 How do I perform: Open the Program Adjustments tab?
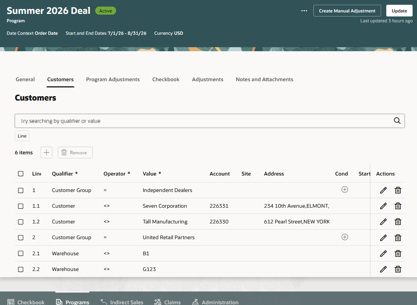coord(113,79)
